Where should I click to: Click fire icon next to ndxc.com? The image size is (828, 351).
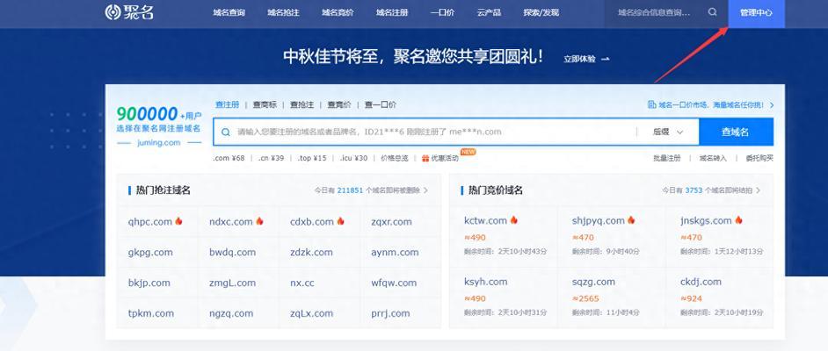[x=259, y=221]
